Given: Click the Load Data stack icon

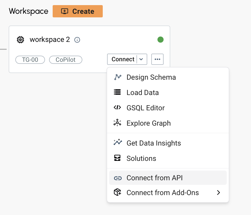Looking at the screenshot, I should [117, 92].
